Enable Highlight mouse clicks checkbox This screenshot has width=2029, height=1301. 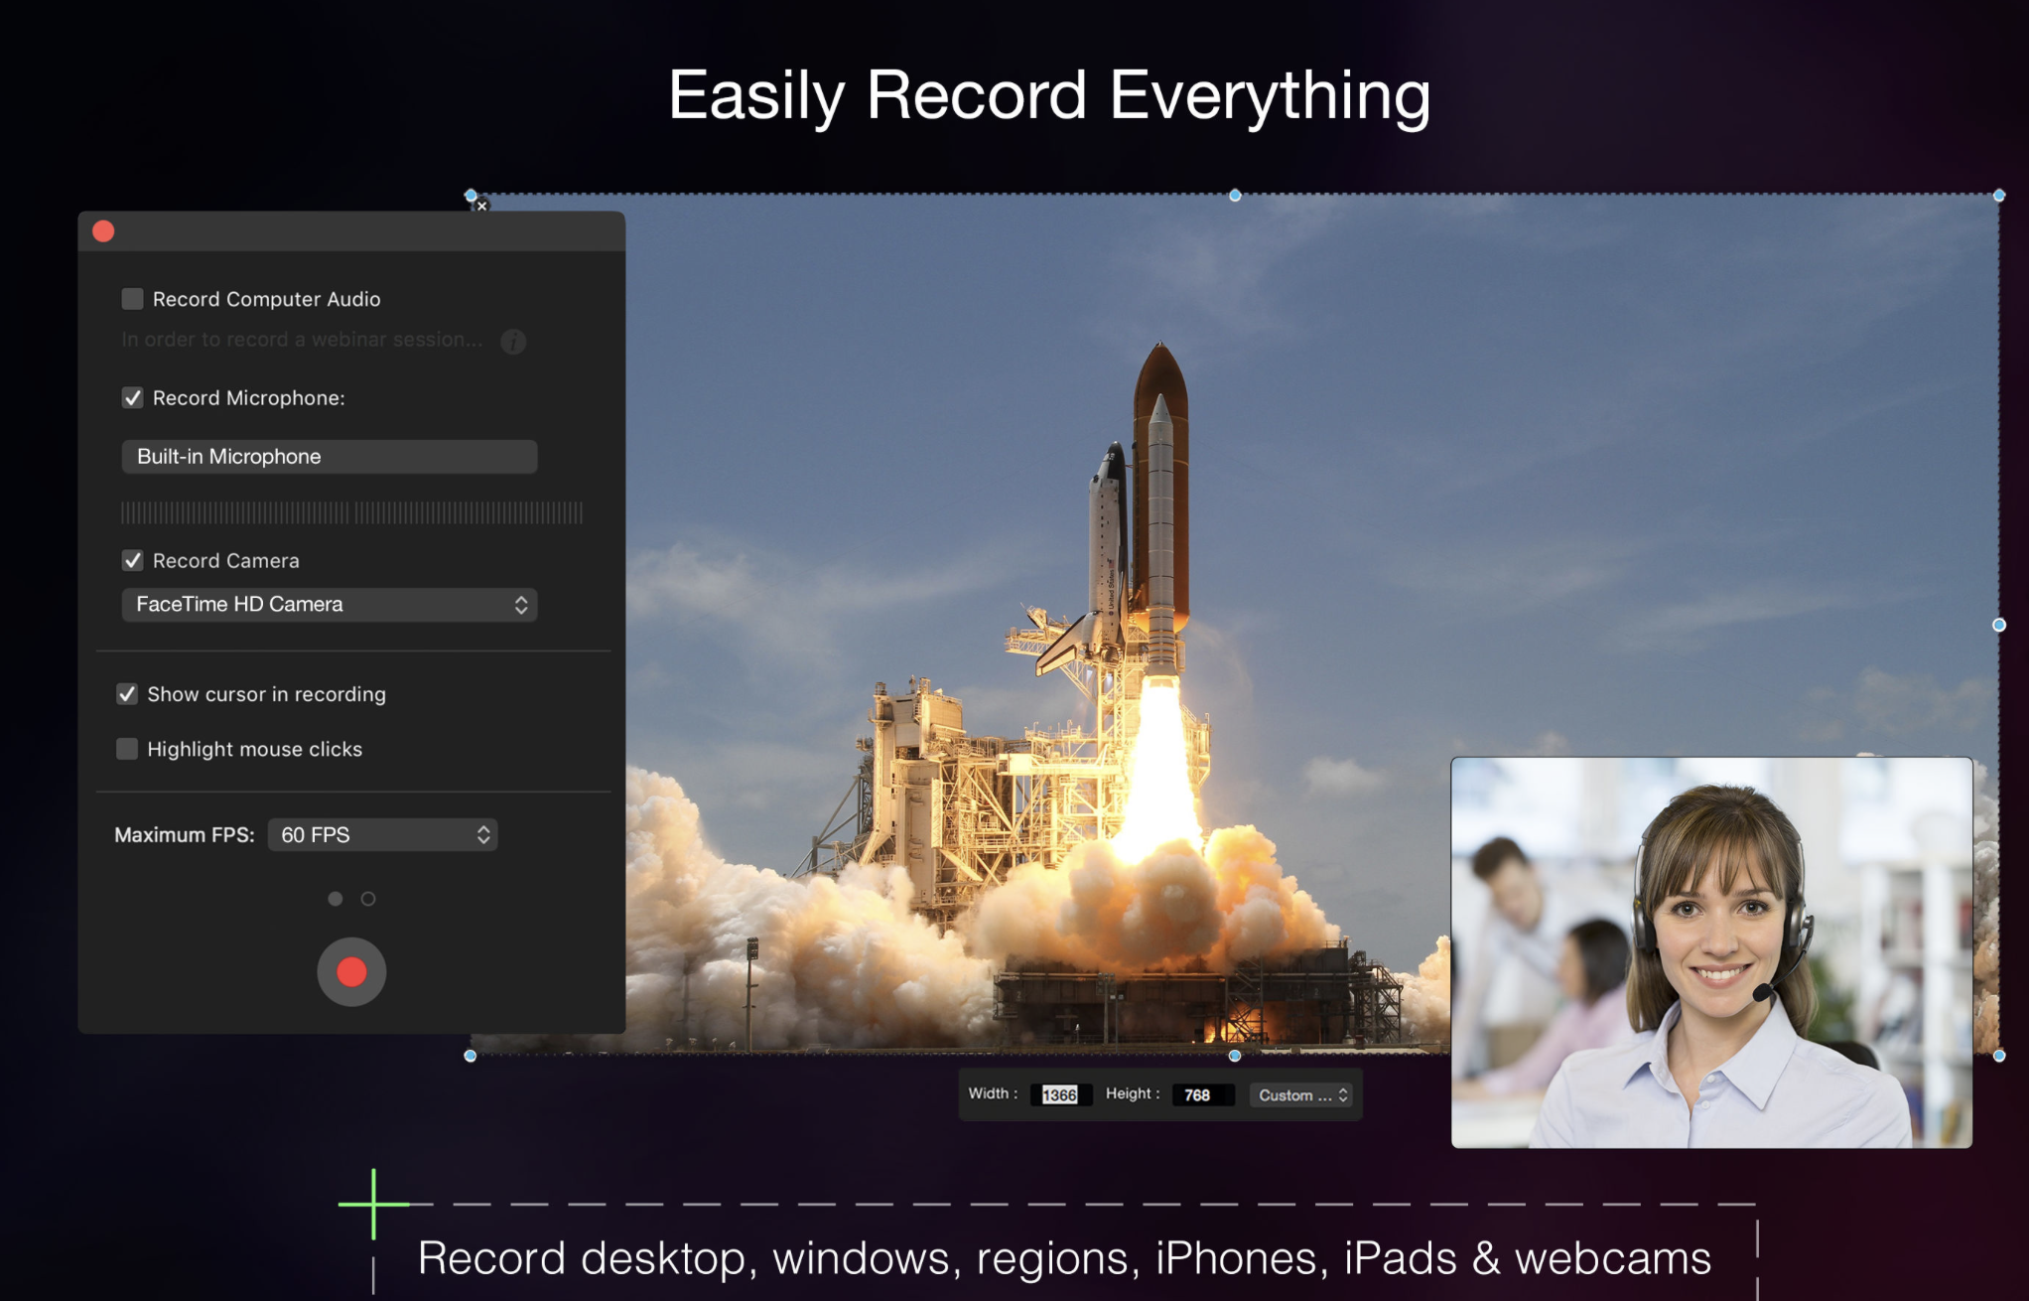tap(126, 748)
